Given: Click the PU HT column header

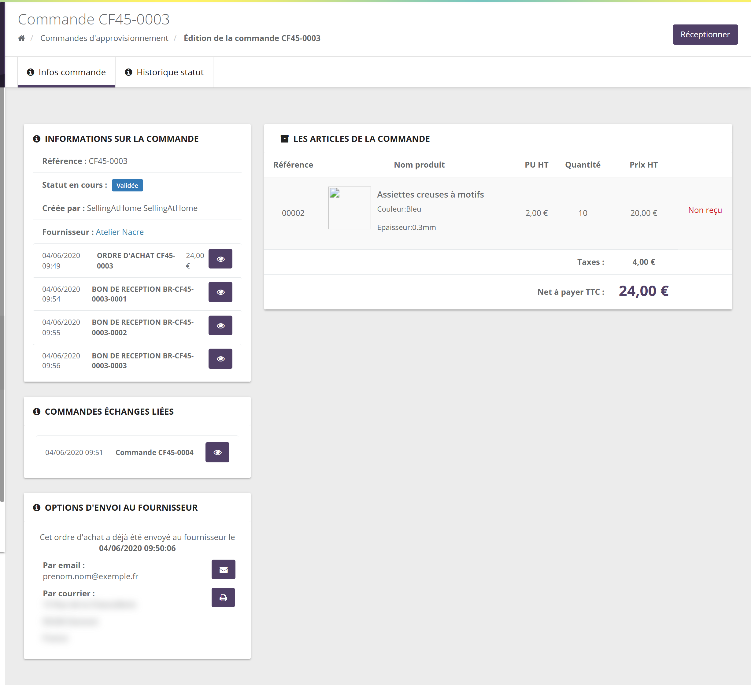Looking at the screenshot, I should [536, 165].
